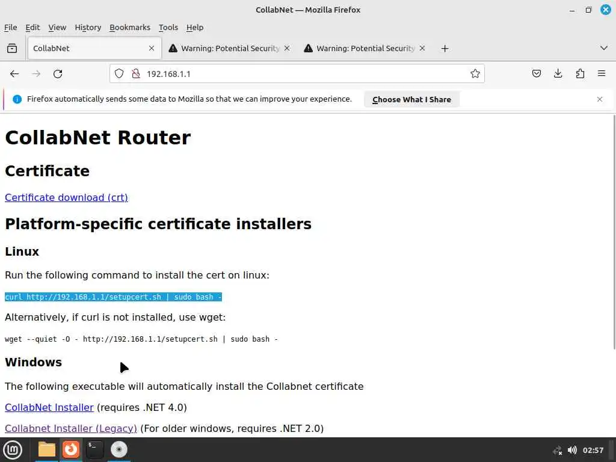Click the wget setupcert.sh command text

(x=141, y=339)
